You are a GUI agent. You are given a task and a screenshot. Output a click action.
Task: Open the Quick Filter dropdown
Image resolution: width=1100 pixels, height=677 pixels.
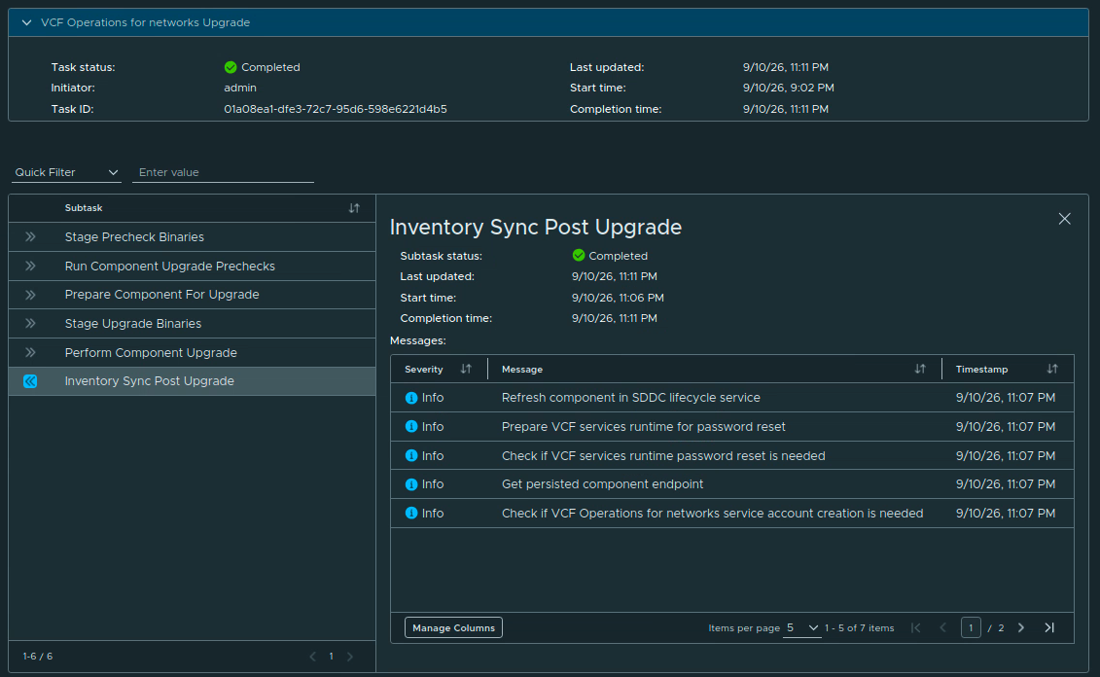[67, 172]
